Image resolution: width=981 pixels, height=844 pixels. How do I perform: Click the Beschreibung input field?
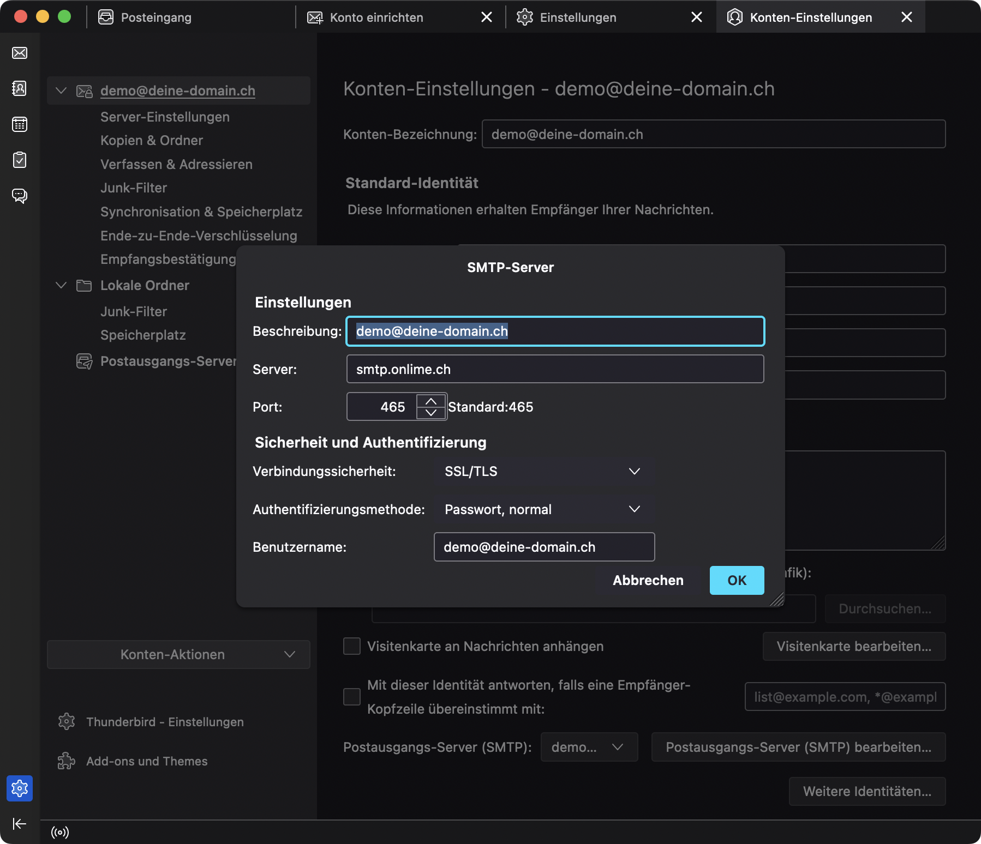click(555, 331)
